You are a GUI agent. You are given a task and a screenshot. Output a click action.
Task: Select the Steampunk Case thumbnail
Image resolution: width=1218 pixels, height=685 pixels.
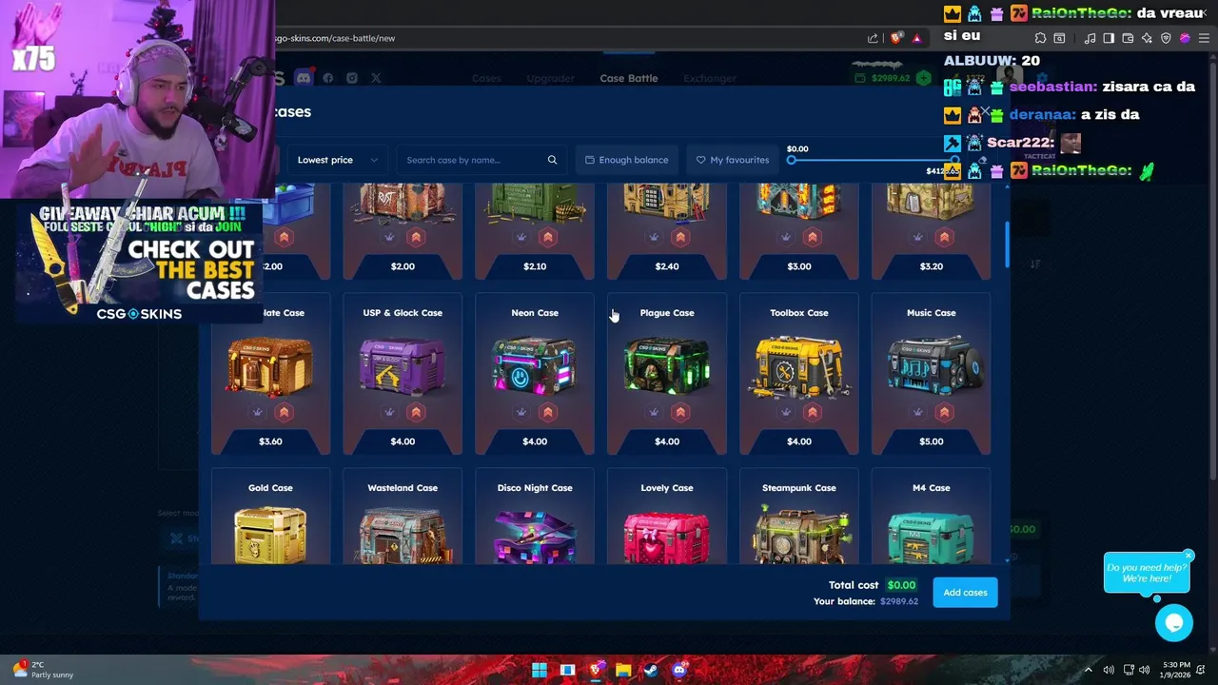[x=799, y=535]
